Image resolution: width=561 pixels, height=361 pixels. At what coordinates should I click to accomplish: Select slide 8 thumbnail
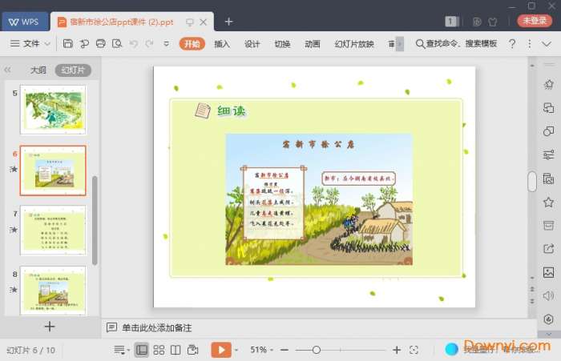[53, 291]
